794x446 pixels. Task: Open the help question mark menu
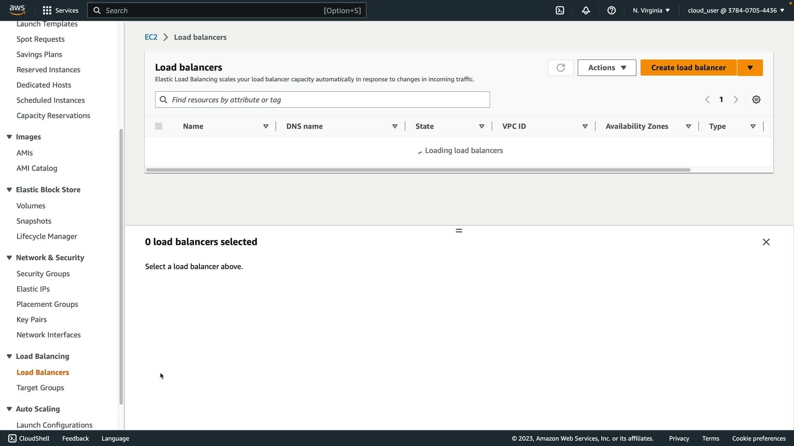[x=611, y=10]
